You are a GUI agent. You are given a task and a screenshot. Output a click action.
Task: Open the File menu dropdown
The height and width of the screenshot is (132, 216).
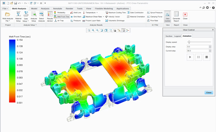click(5, 8)
